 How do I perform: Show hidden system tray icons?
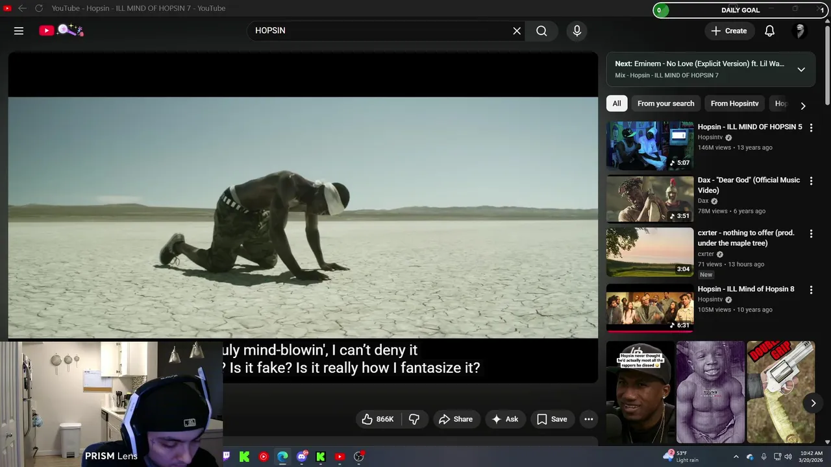736,457
